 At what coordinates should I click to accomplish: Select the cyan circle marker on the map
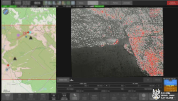[30, 33]
